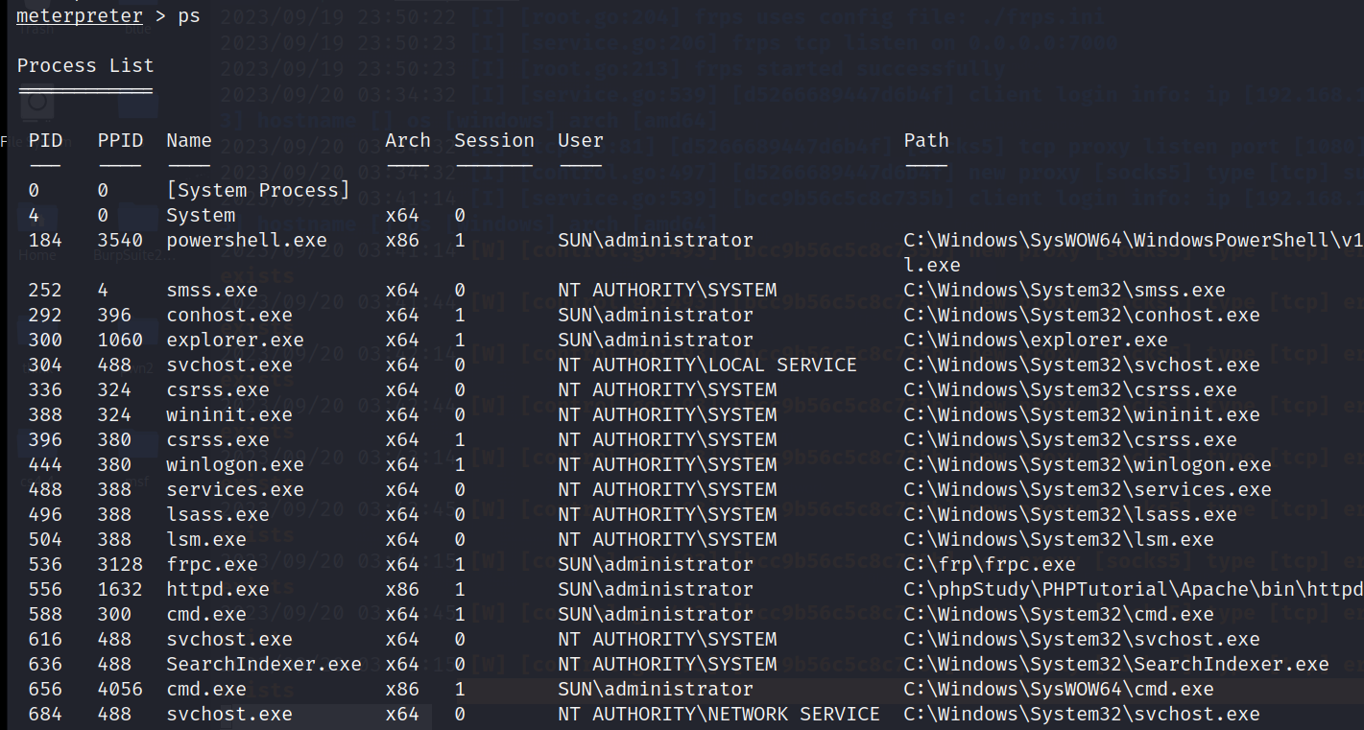Screen dimensions: 1364x730
Task: Click PID value "184"
Action: [x=45, y=240]
